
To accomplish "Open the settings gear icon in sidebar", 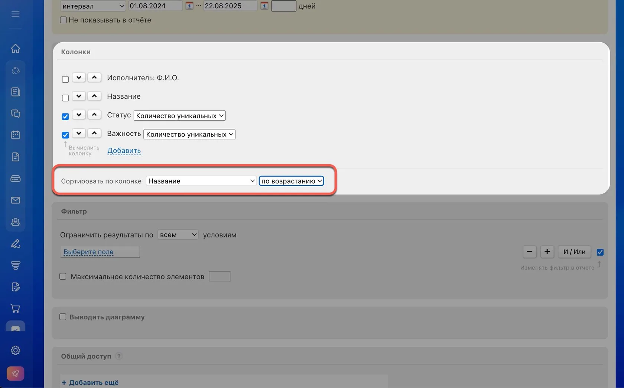I will [x=15, y=350].
